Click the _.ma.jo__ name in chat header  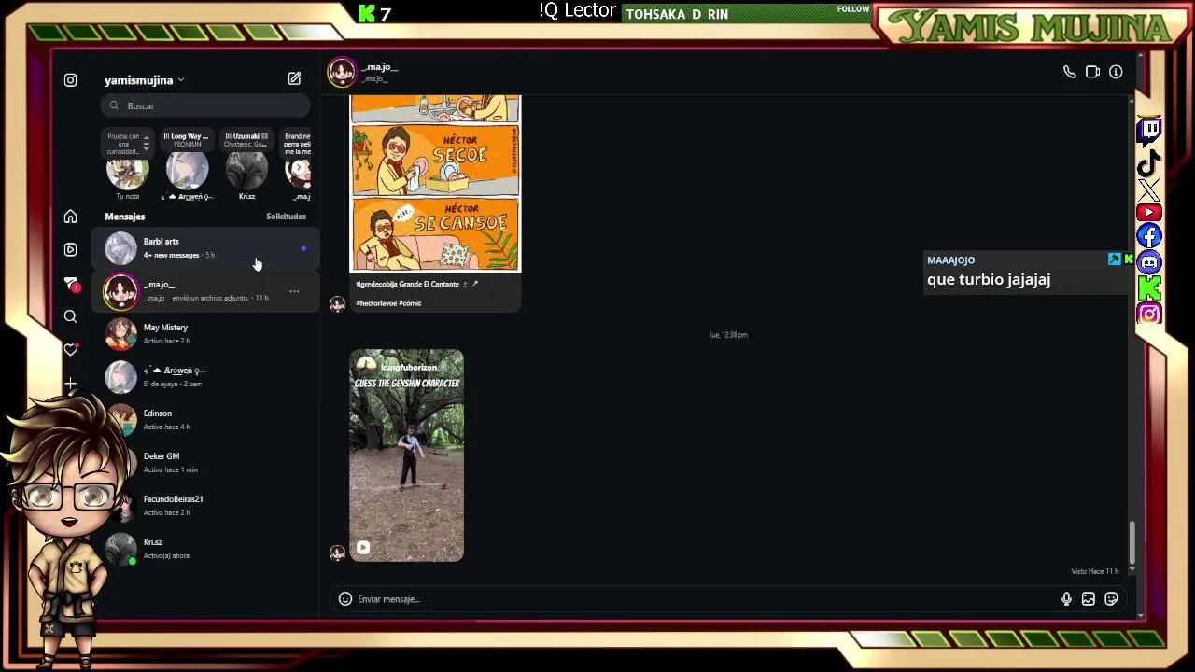(x=380, y=67)
